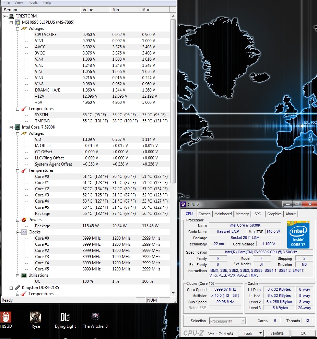Viewport: 317px width, 339px height.
Task: Click the Kingston Temperatures thermometer icon
Action: [24, 294]
